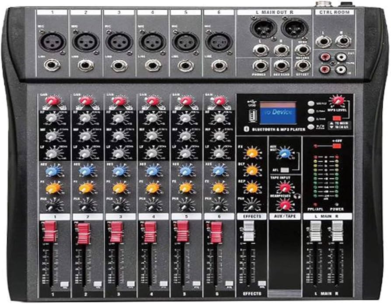Select channel 2 LINE jack input
The image size is (391, 304).
click(86, 65)
